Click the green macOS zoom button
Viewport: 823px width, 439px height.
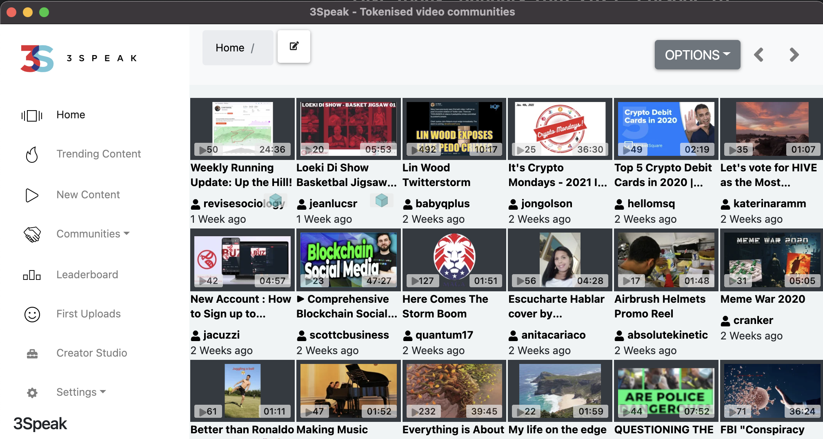(44, 12)
